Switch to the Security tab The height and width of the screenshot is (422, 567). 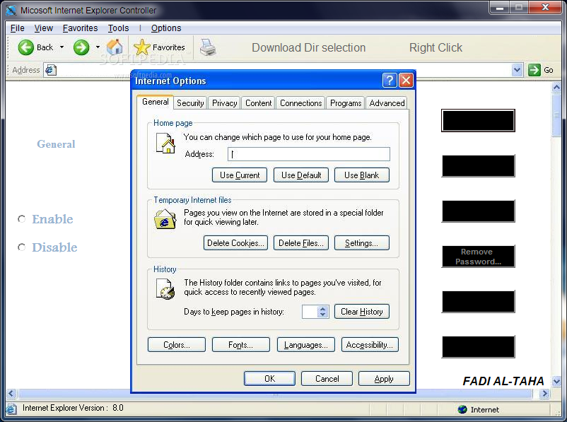(x=190, y=103)
